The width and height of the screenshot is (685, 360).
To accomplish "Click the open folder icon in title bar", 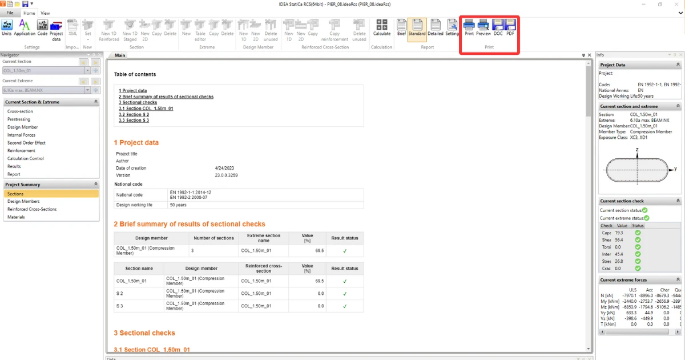I will pyautogui.click(x=18, y=3).
